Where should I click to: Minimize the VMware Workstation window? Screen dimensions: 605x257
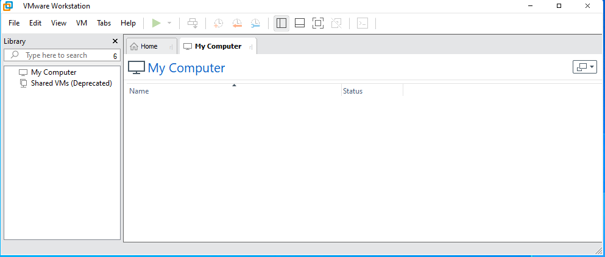pyautogui.click(x=531, y=5)
